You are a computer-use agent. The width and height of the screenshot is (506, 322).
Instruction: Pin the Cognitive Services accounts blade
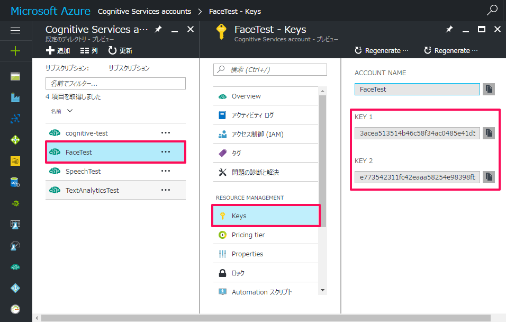tap(158, 30)
